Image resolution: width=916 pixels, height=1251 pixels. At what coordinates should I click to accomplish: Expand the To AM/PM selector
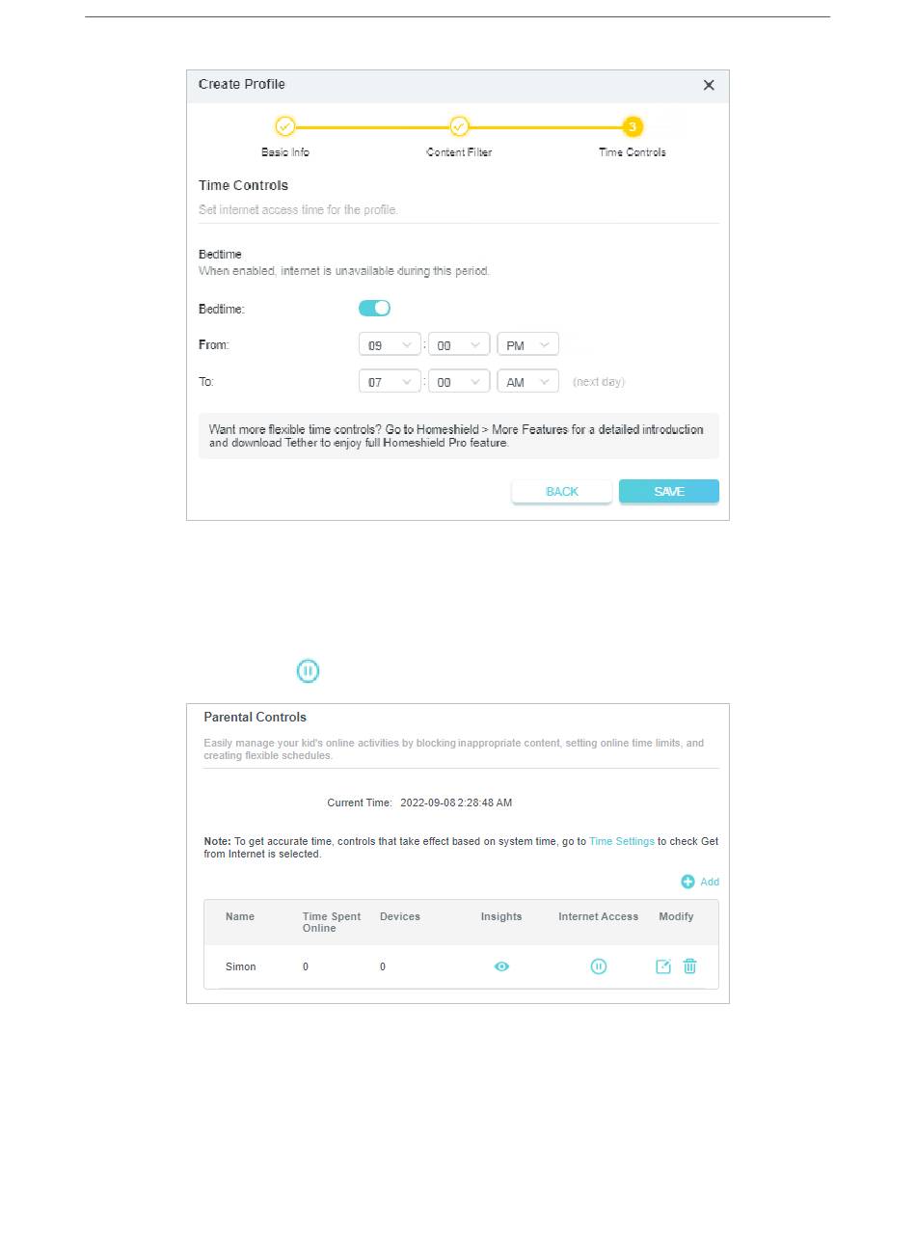527,382
